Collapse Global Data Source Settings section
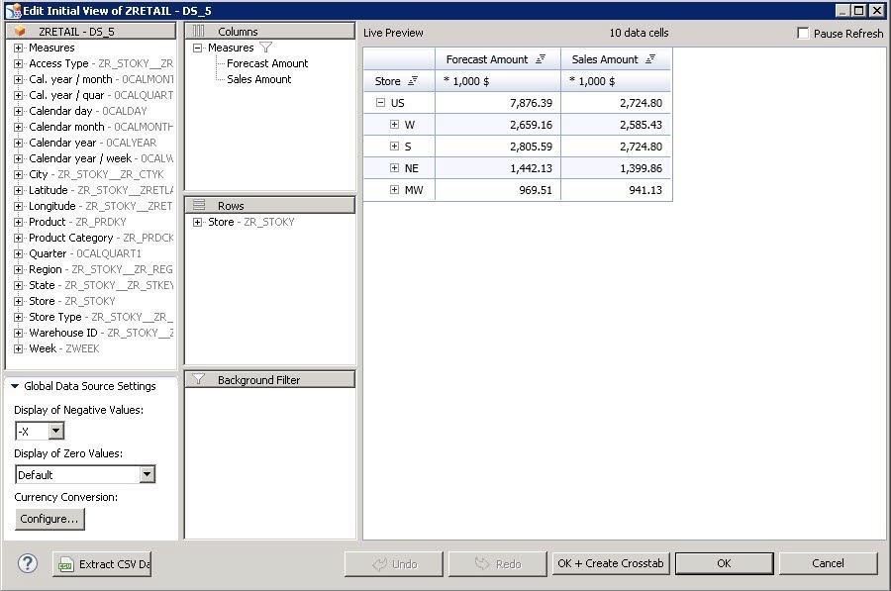Image resolution: width=891 pixels, height=591 pixels. (x=15, y=386)
